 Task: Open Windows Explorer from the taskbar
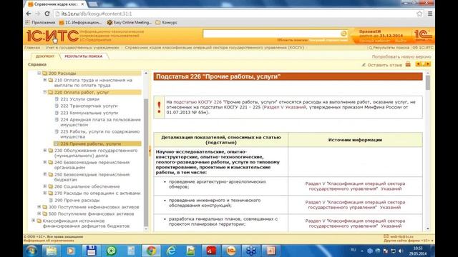click(x=52, y=251)
